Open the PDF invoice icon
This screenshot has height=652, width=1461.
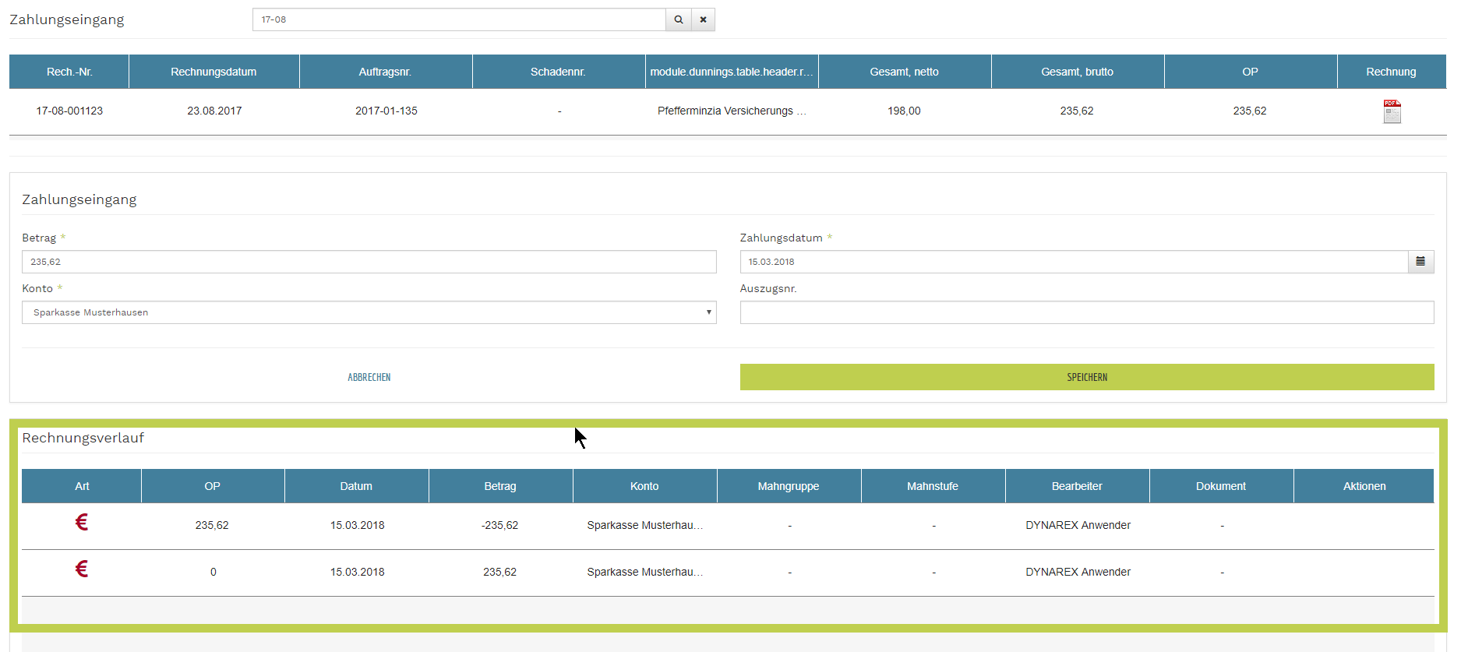click(1392, 111)
